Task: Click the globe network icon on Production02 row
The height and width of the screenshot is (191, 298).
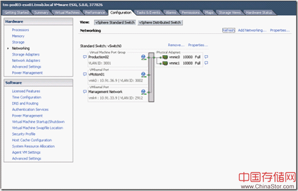Action: pyautogui.click(x=143, y=57)
